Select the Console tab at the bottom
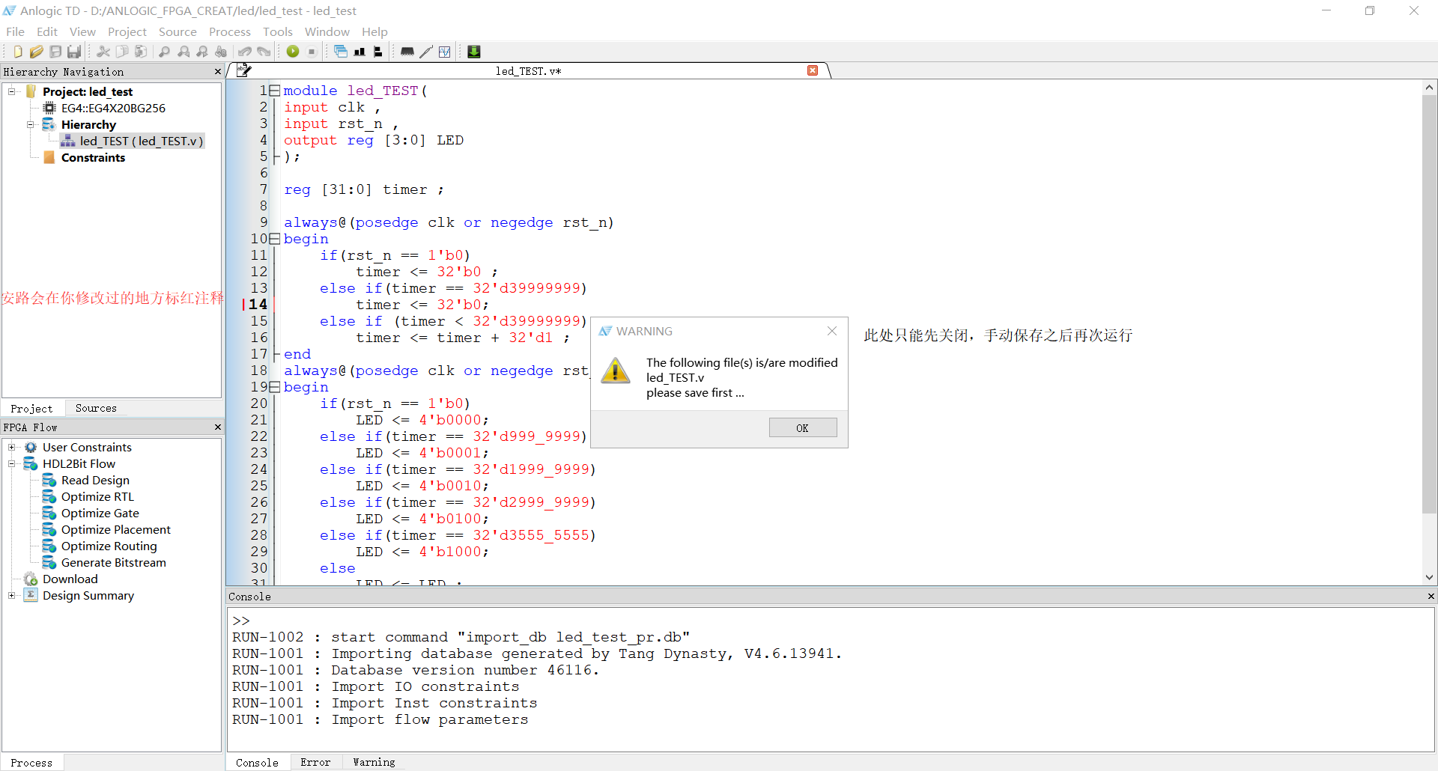1438x771 pixels. coord(257,762)
